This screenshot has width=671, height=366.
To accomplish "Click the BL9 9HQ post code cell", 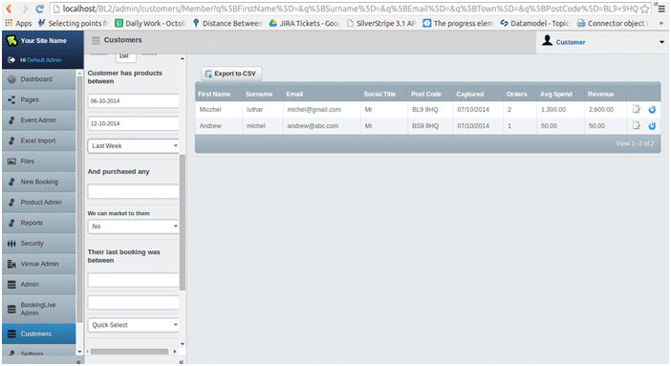I will point(425,110).
